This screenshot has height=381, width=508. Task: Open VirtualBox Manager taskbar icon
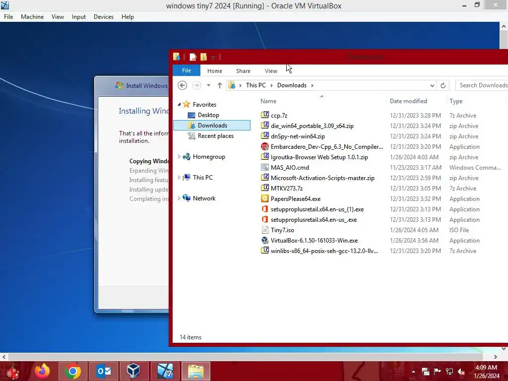coord(133,371)
